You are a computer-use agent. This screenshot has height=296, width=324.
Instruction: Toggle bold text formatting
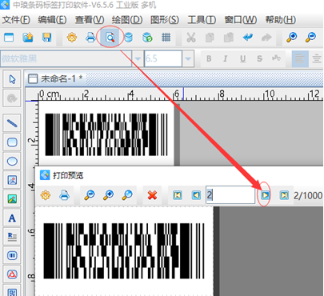tap(209, 58)
